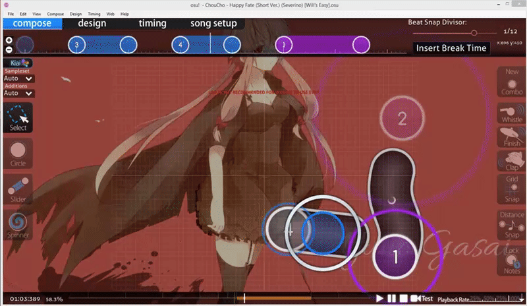Open the Edit menu

click(x=23, y=14)
